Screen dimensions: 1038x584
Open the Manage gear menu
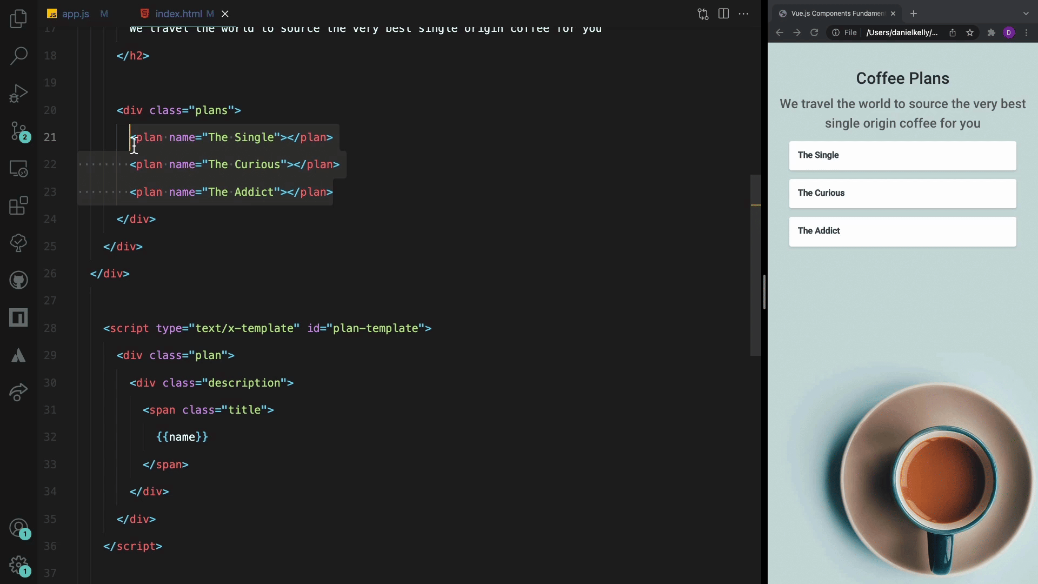click(x=19, y=566)
